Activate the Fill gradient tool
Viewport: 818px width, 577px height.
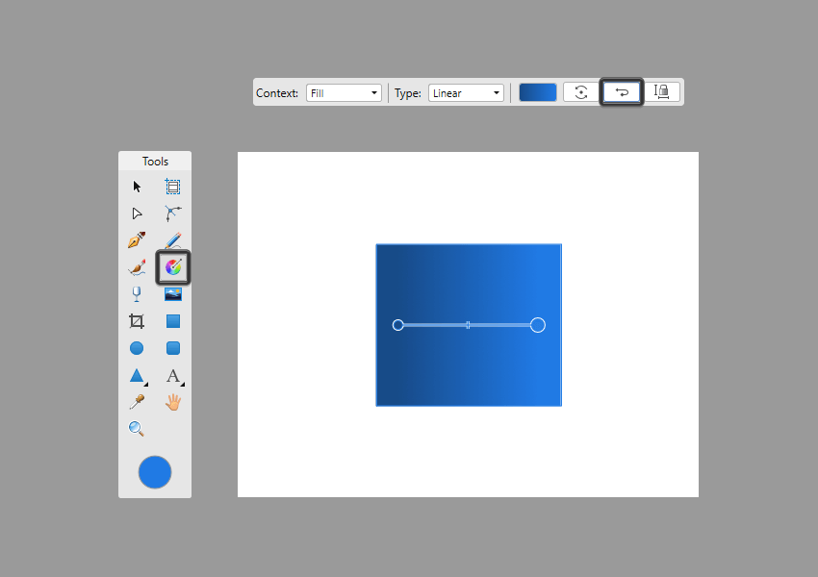(x=173, y=267)
